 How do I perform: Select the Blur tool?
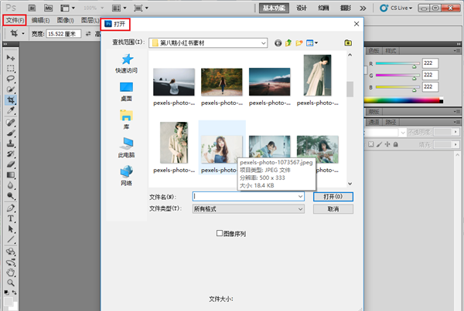11,185
